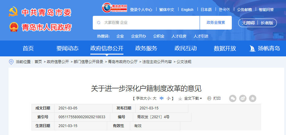Click hot search word 公积金

(159, 36)
